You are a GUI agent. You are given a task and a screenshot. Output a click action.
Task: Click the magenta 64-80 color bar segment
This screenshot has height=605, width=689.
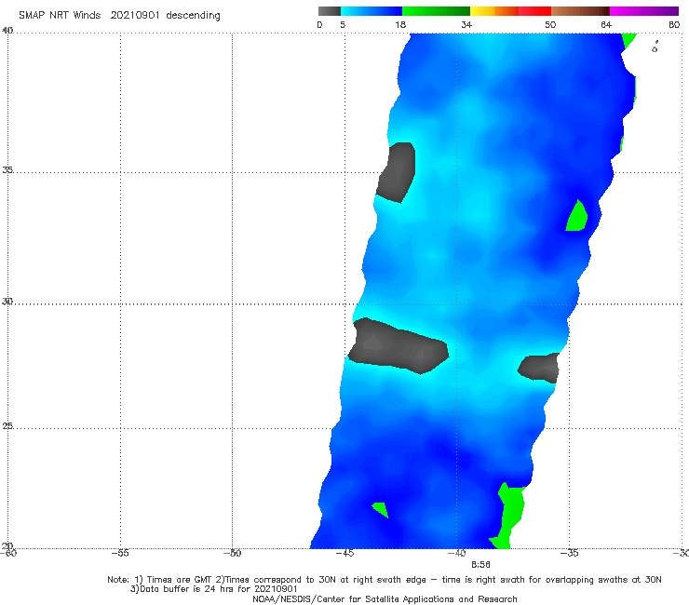coord(644,11)
